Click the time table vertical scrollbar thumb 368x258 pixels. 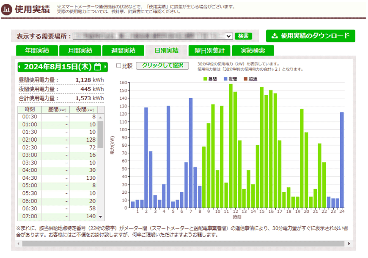[x=101, y=134]
